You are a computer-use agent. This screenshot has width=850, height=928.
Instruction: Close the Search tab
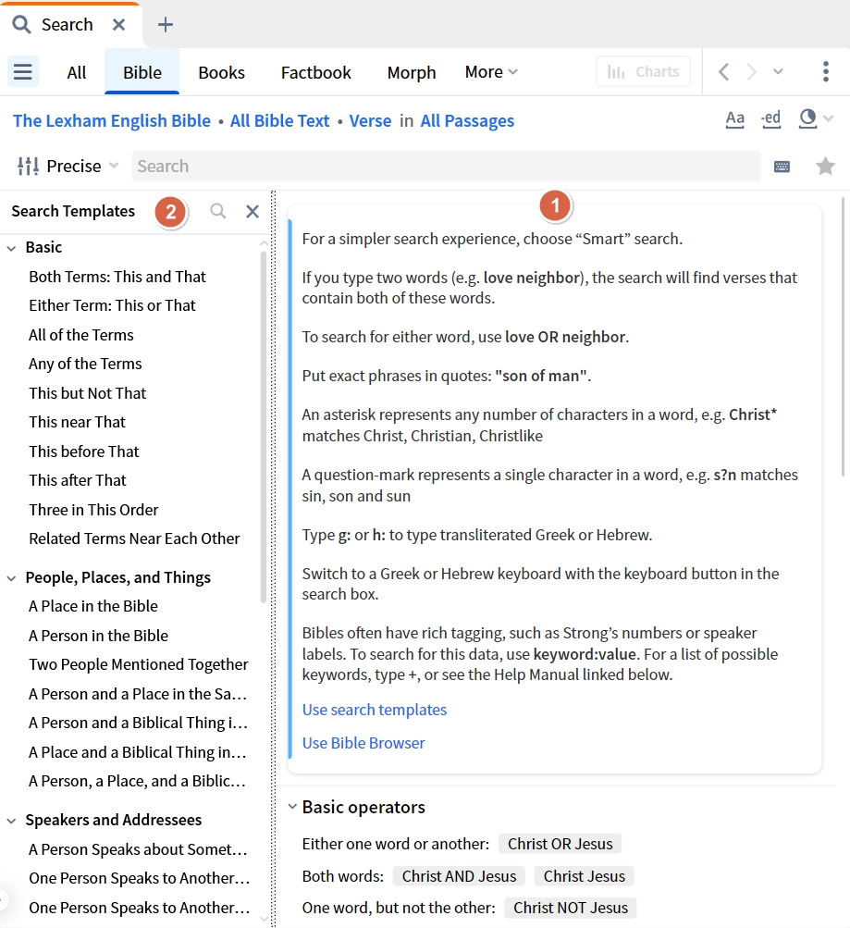[119, 25]
